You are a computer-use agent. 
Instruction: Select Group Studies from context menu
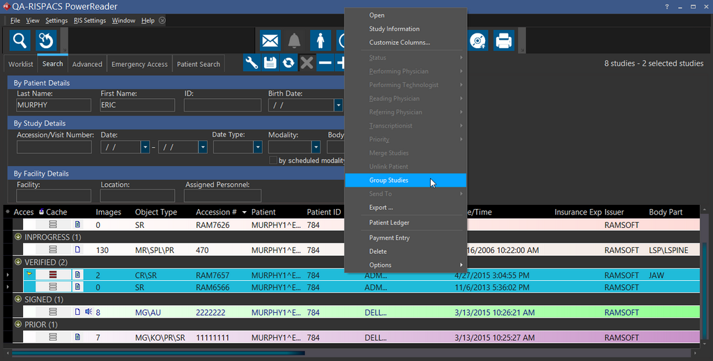pos(388,180)
